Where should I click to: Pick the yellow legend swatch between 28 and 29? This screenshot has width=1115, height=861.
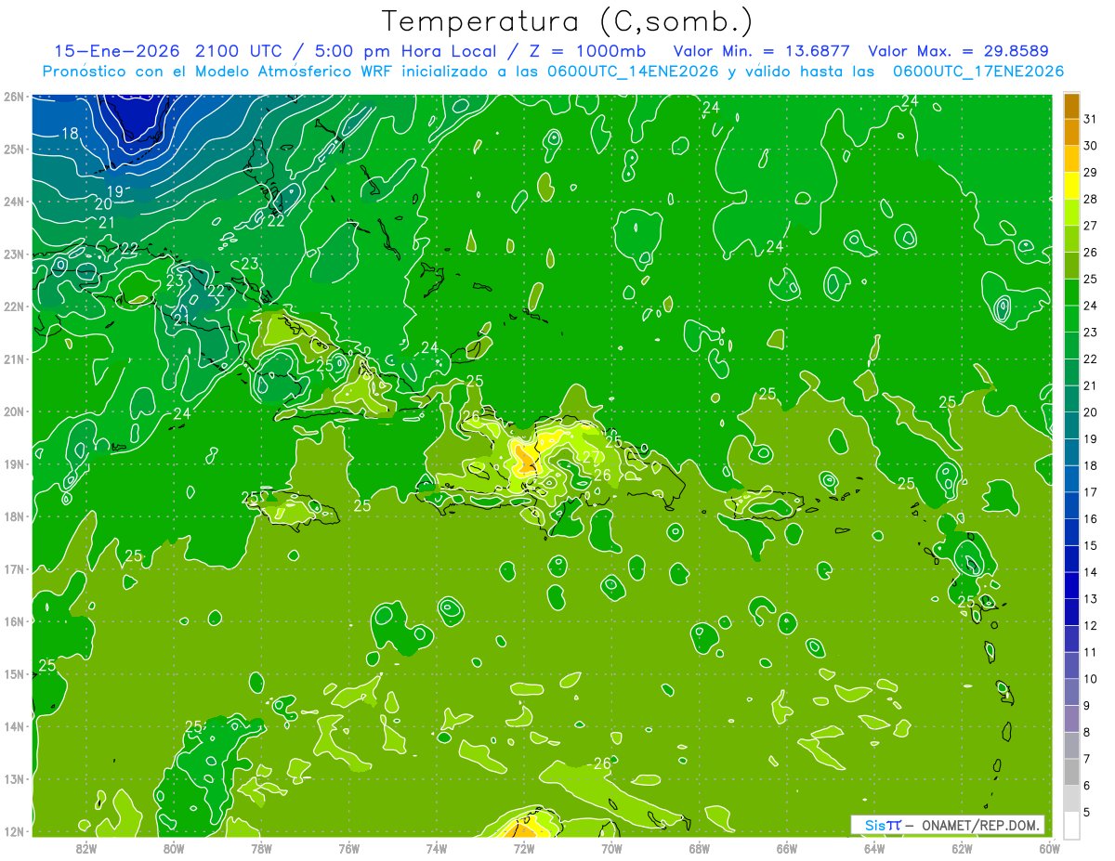point(1071,186)
